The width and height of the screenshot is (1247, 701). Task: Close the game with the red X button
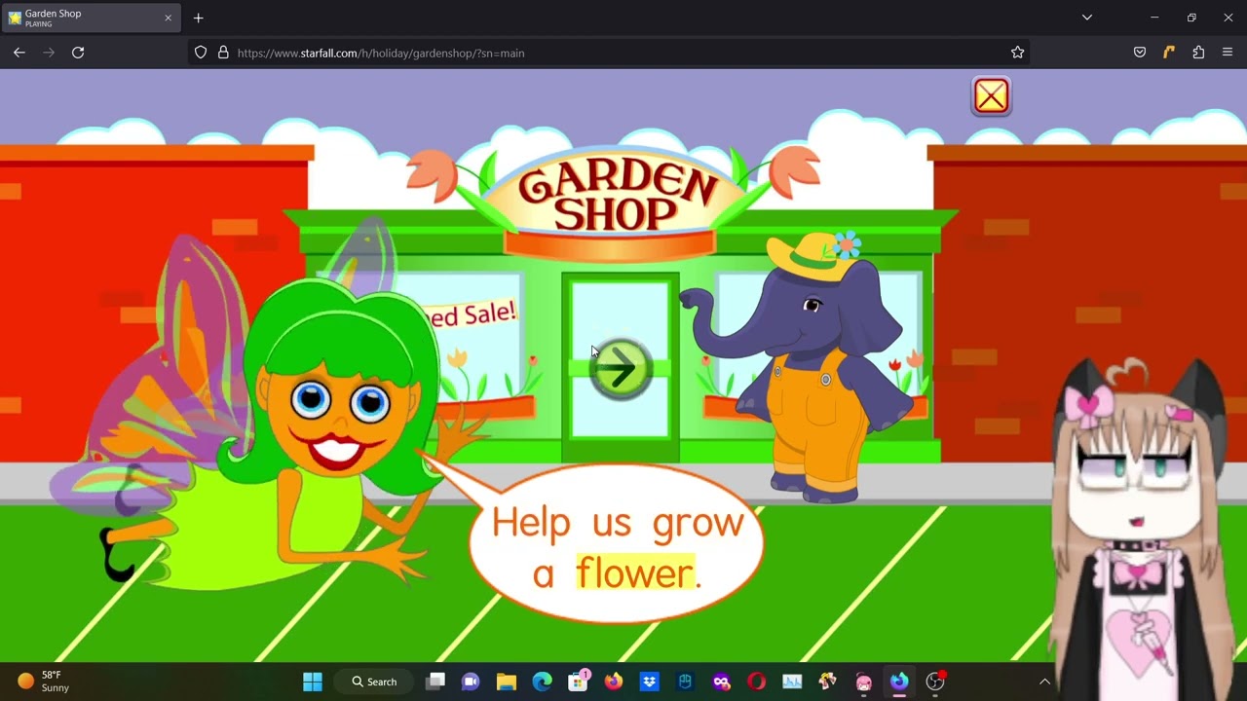click(x=992, y=96)
